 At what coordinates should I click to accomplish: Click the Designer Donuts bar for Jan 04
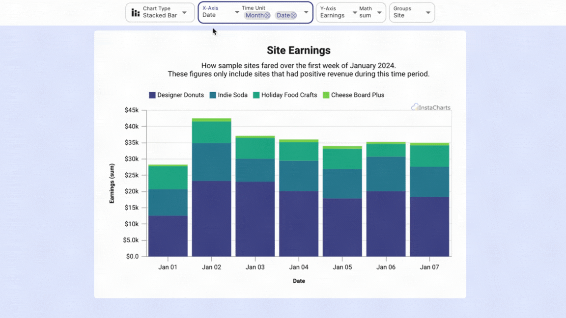pos(299,224)
